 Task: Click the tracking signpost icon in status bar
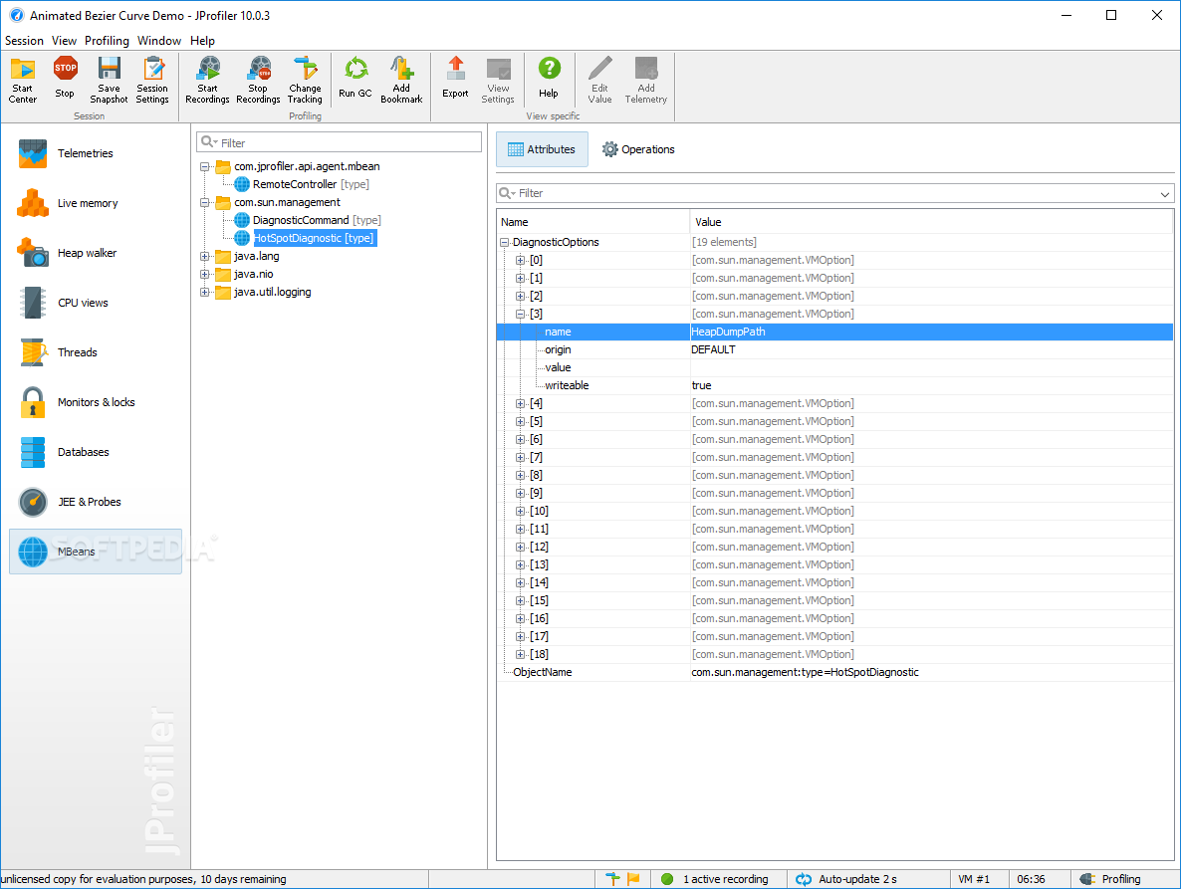(612, 878)
